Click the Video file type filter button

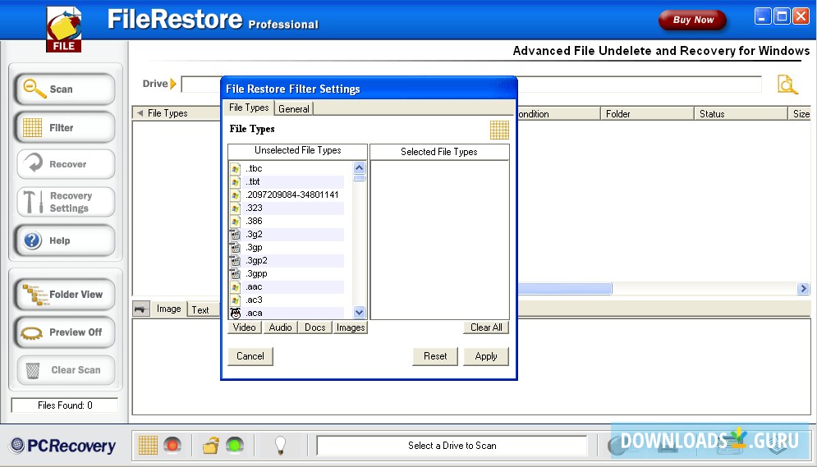245,327
